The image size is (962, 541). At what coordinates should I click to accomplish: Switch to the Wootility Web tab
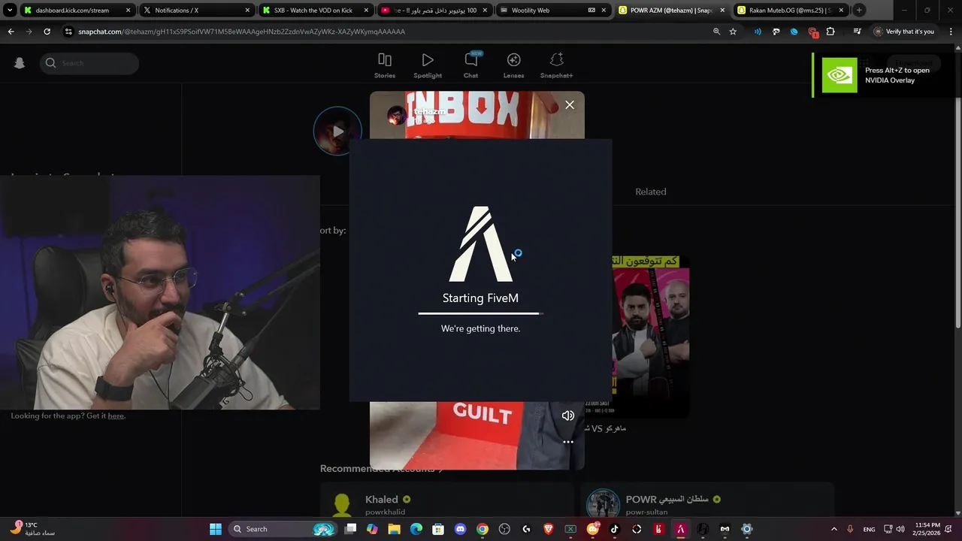tap(555, 11)
